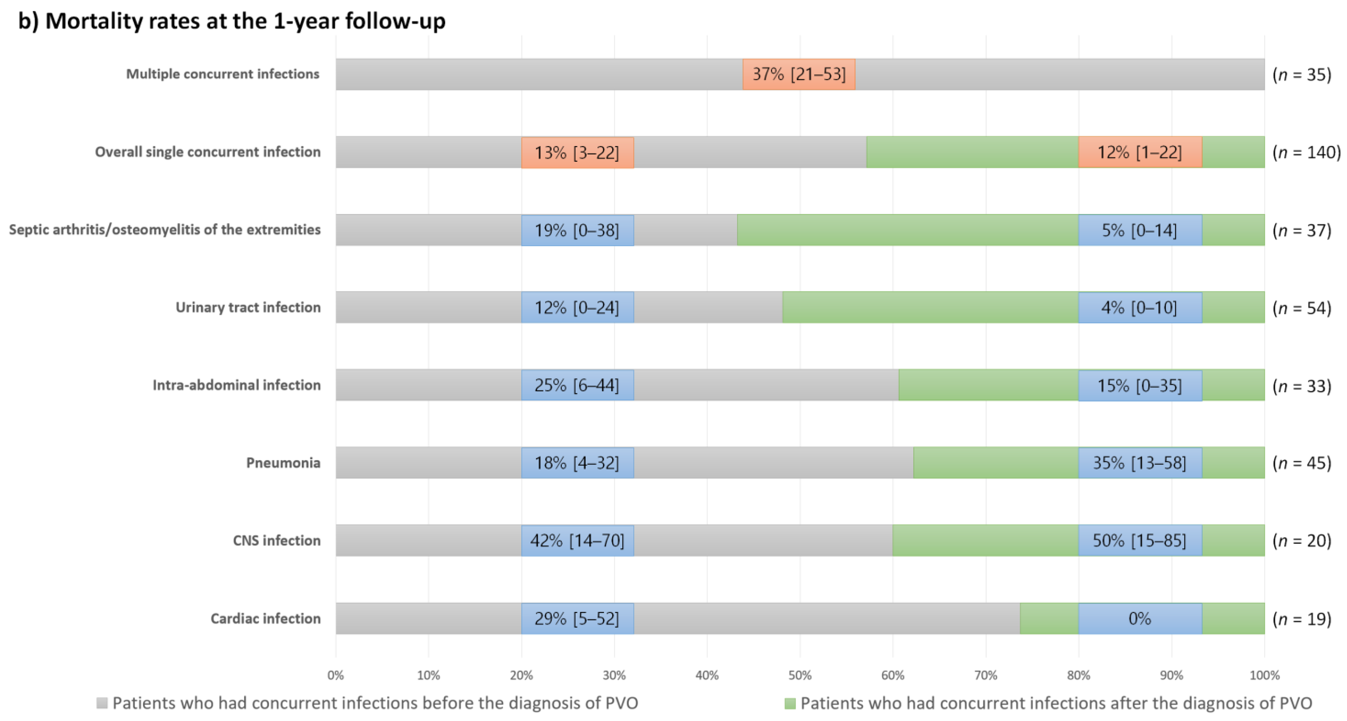This screenshot has width=1347, height=721.
Task: Select the 5% [0–14] data label
Action: (x=1139, y=230)
